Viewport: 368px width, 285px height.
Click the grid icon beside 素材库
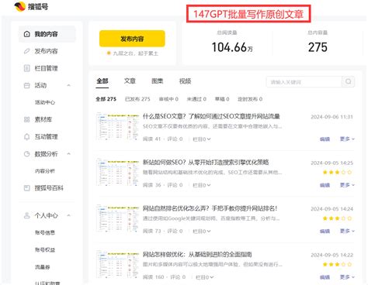coord(27,119)
